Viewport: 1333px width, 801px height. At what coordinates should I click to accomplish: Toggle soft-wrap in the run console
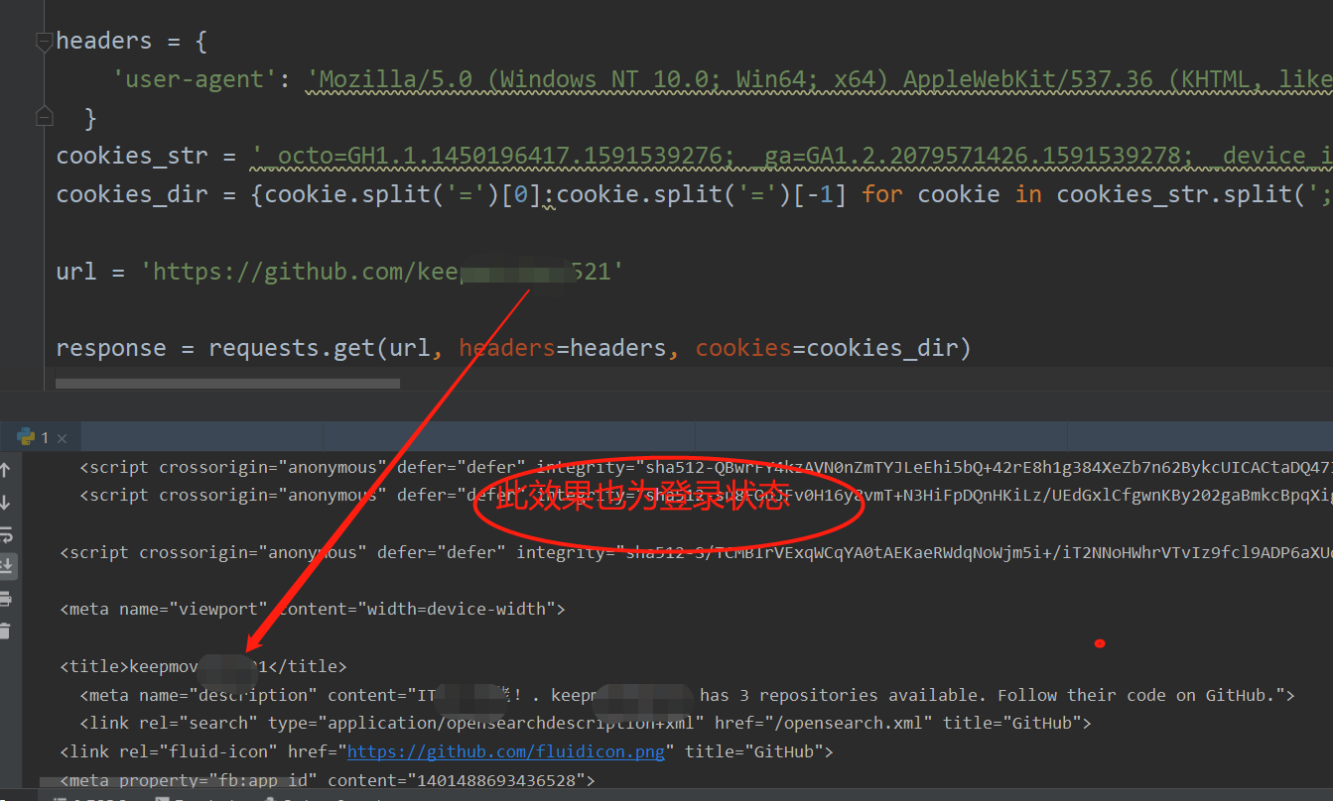[x=6, y=534]
